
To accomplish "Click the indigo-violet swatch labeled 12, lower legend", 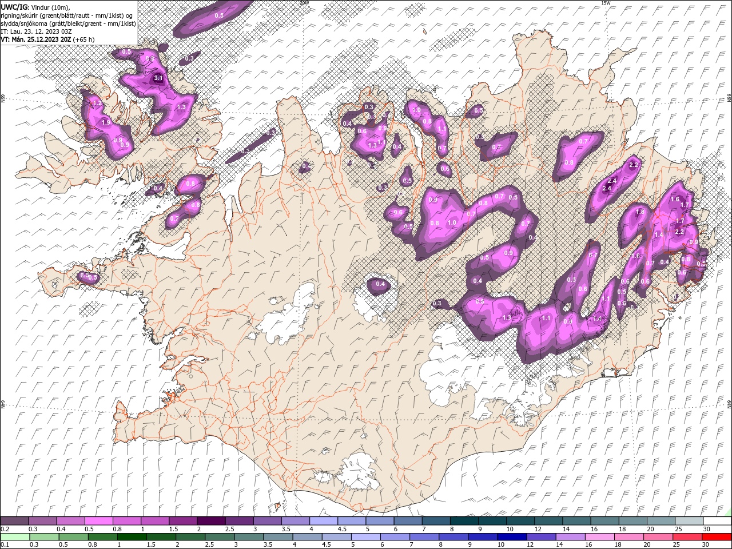I will (540, 537).
